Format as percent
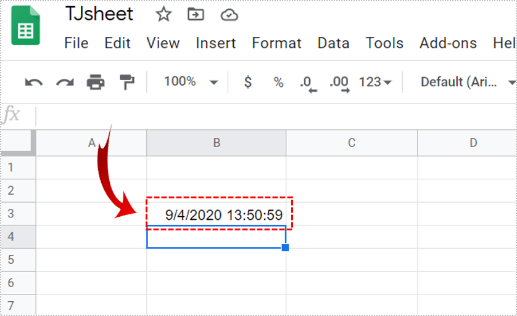Screen dimensions: 517x316 click(x=278, y=82)
